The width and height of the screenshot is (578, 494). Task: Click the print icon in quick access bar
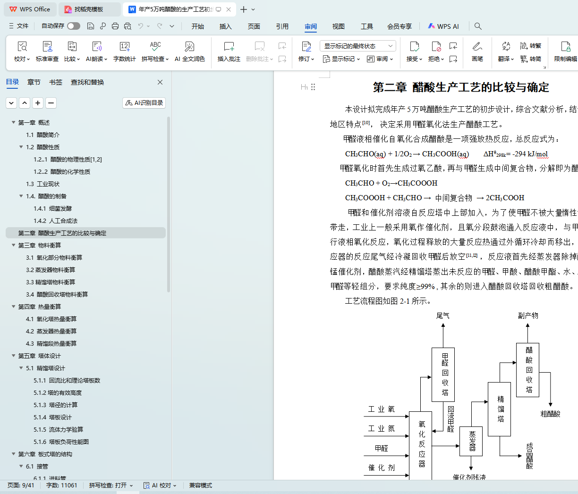pyautogui.click(x=115, y=26)
